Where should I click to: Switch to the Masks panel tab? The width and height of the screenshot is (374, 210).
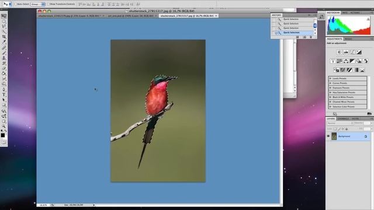348,39
